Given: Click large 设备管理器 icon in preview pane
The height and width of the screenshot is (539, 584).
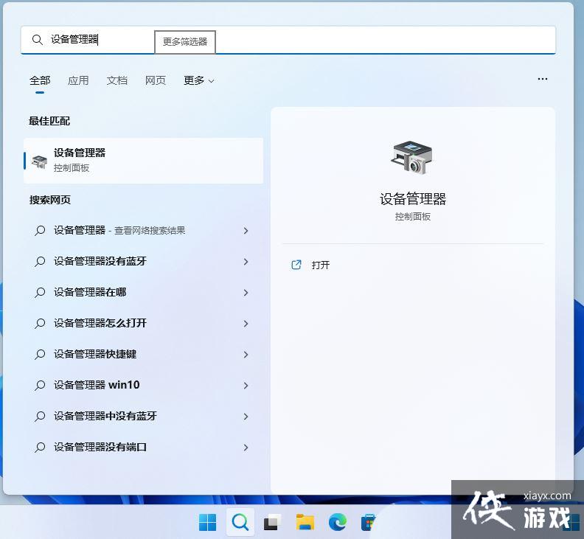Looking at the screenshot, I should pos(412,157).
